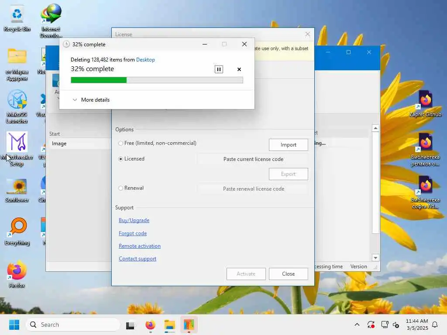
Task: Open Task View from the taskbar
Action: [130, 325]
